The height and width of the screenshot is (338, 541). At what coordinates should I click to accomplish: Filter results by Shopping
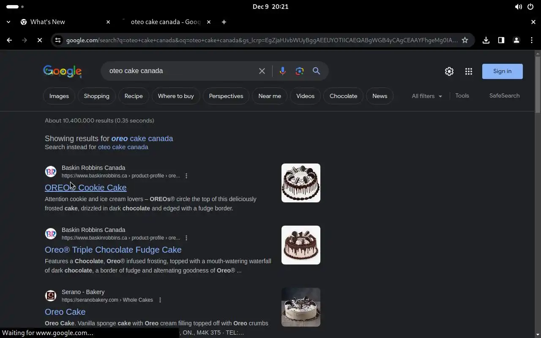click(96, 96)
